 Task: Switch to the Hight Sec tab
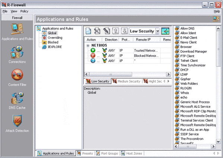(x=153, y=81)
